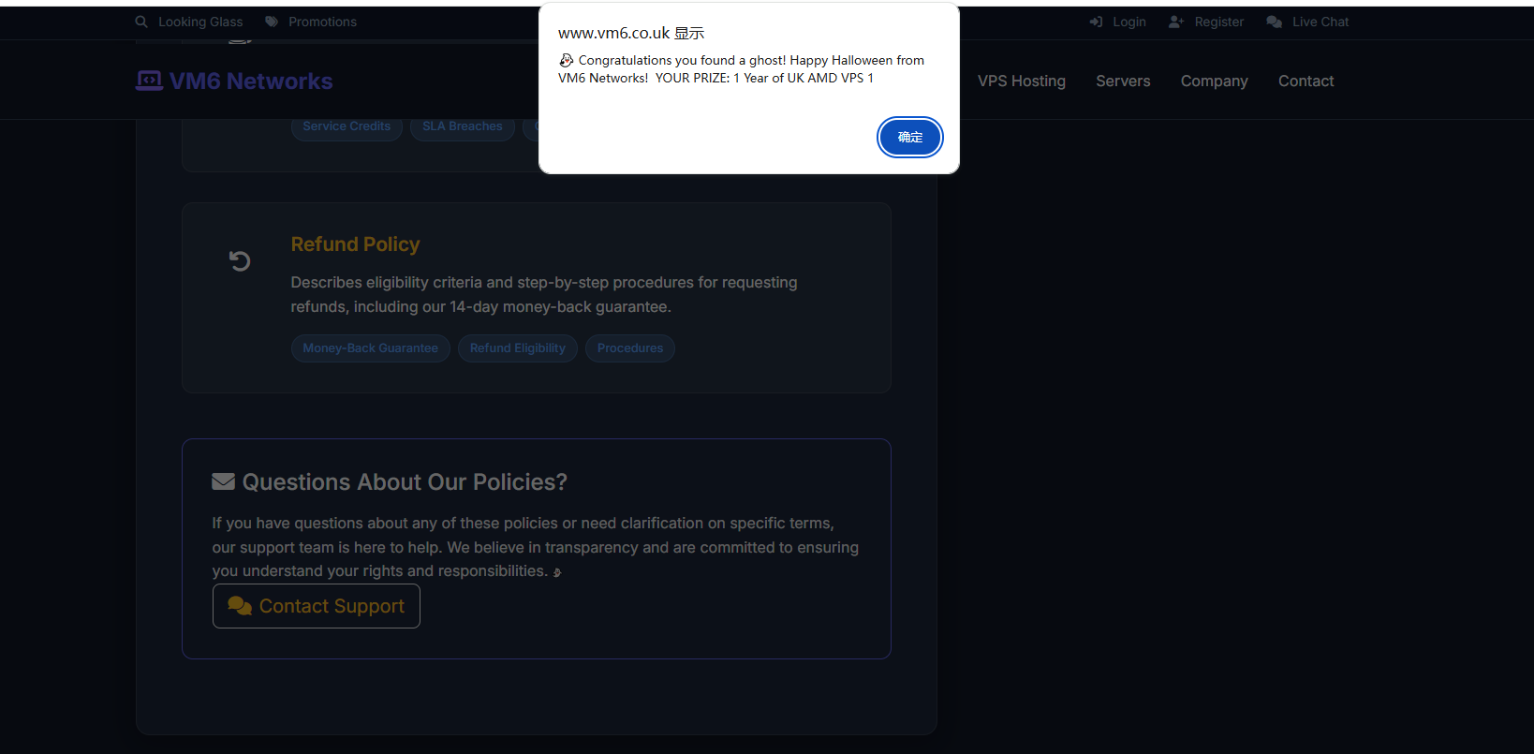Open the Company menu
This screenshot has height=754, width=1534.
pyautogui.click(x=1214, y=81)
